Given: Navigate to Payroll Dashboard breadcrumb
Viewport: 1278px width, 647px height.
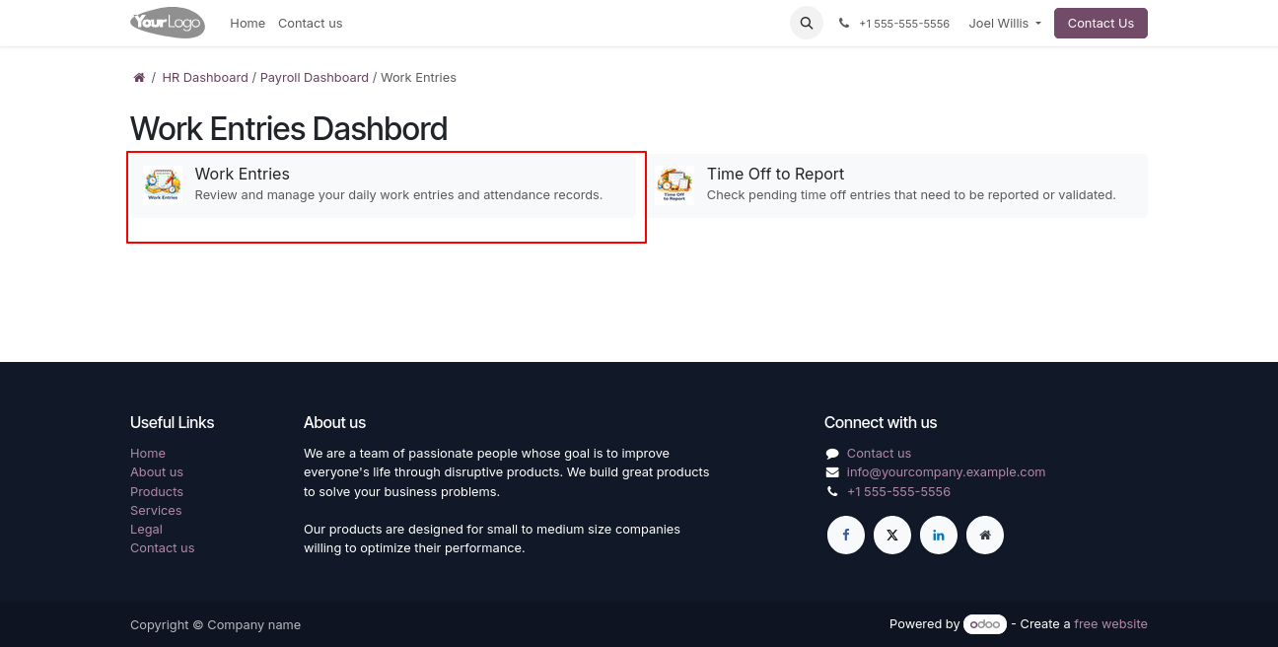Looking at the screenshot, I should point(314,78).
